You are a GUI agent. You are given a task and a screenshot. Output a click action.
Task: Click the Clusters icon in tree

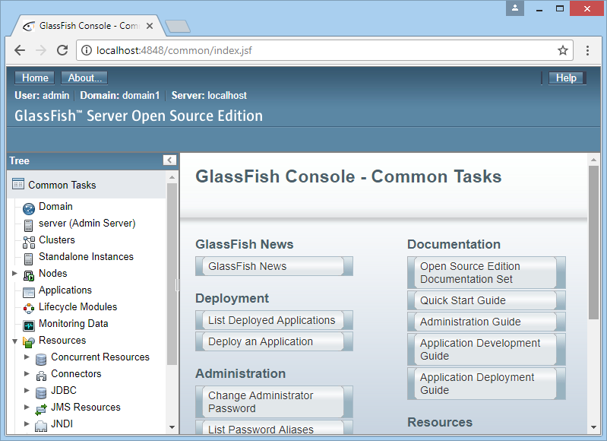[29, 242]
